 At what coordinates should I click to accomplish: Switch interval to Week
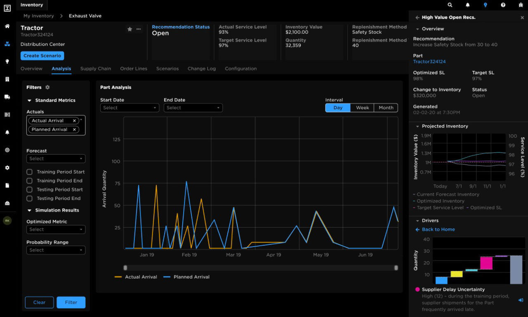[362, 108]
